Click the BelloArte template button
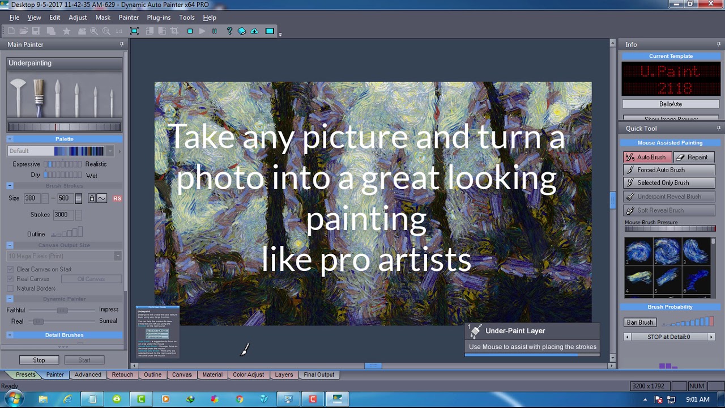725x408 pixels. 671,104
